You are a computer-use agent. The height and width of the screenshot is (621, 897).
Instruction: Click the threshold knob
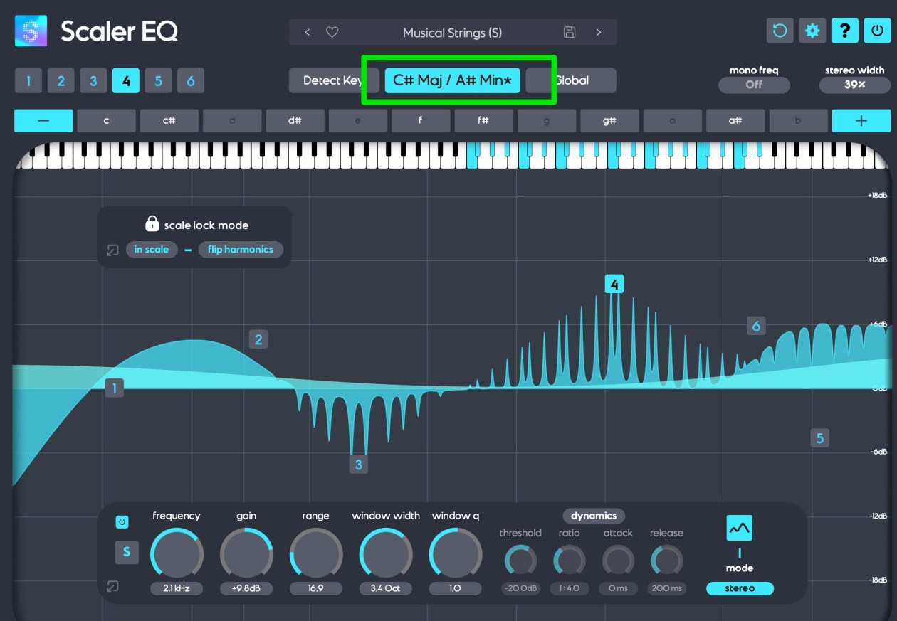pyautogui.click(x=520, y=561)
